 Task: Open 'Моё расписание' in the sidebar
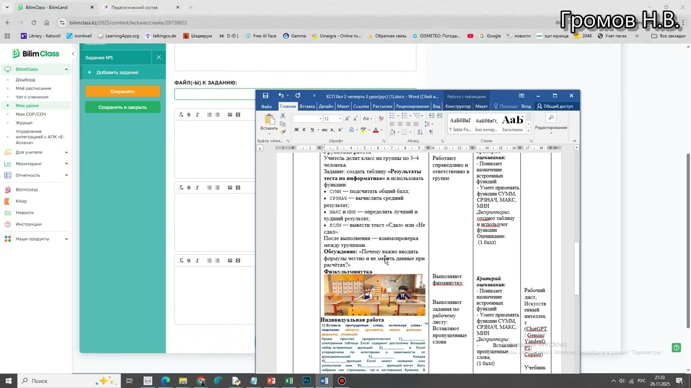(33, 88)
